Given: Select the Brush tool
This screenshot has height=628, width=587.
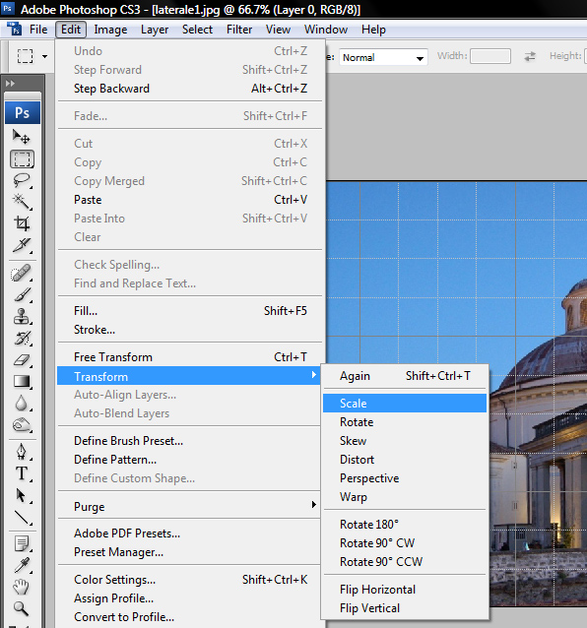Looking at the screenshot, I should (x=22, y=294).
